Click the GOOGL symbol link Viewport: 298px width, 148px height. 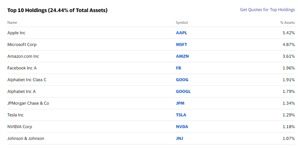tap(183, 92)
